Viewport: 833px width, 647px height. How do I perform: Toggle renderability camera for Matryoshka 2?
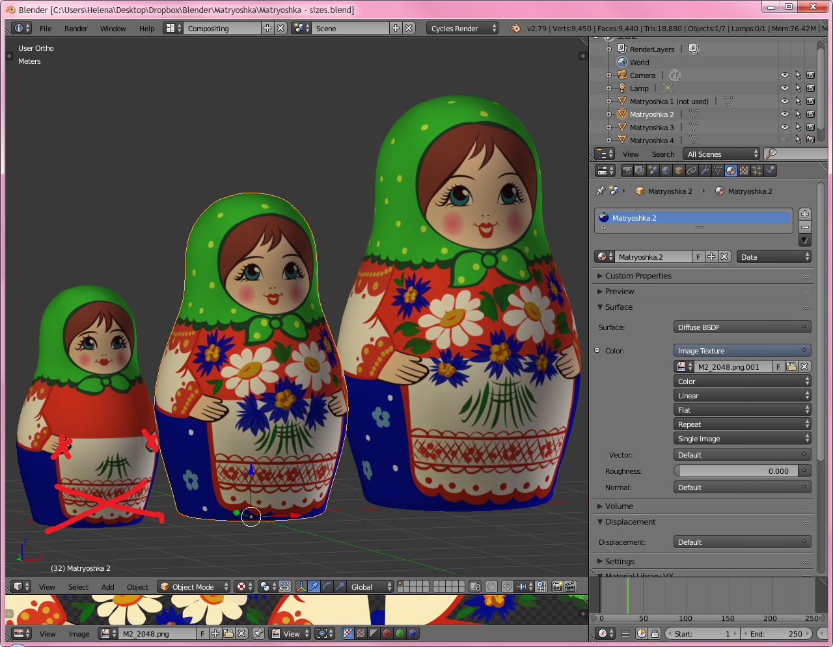click(x=811, y=114)
